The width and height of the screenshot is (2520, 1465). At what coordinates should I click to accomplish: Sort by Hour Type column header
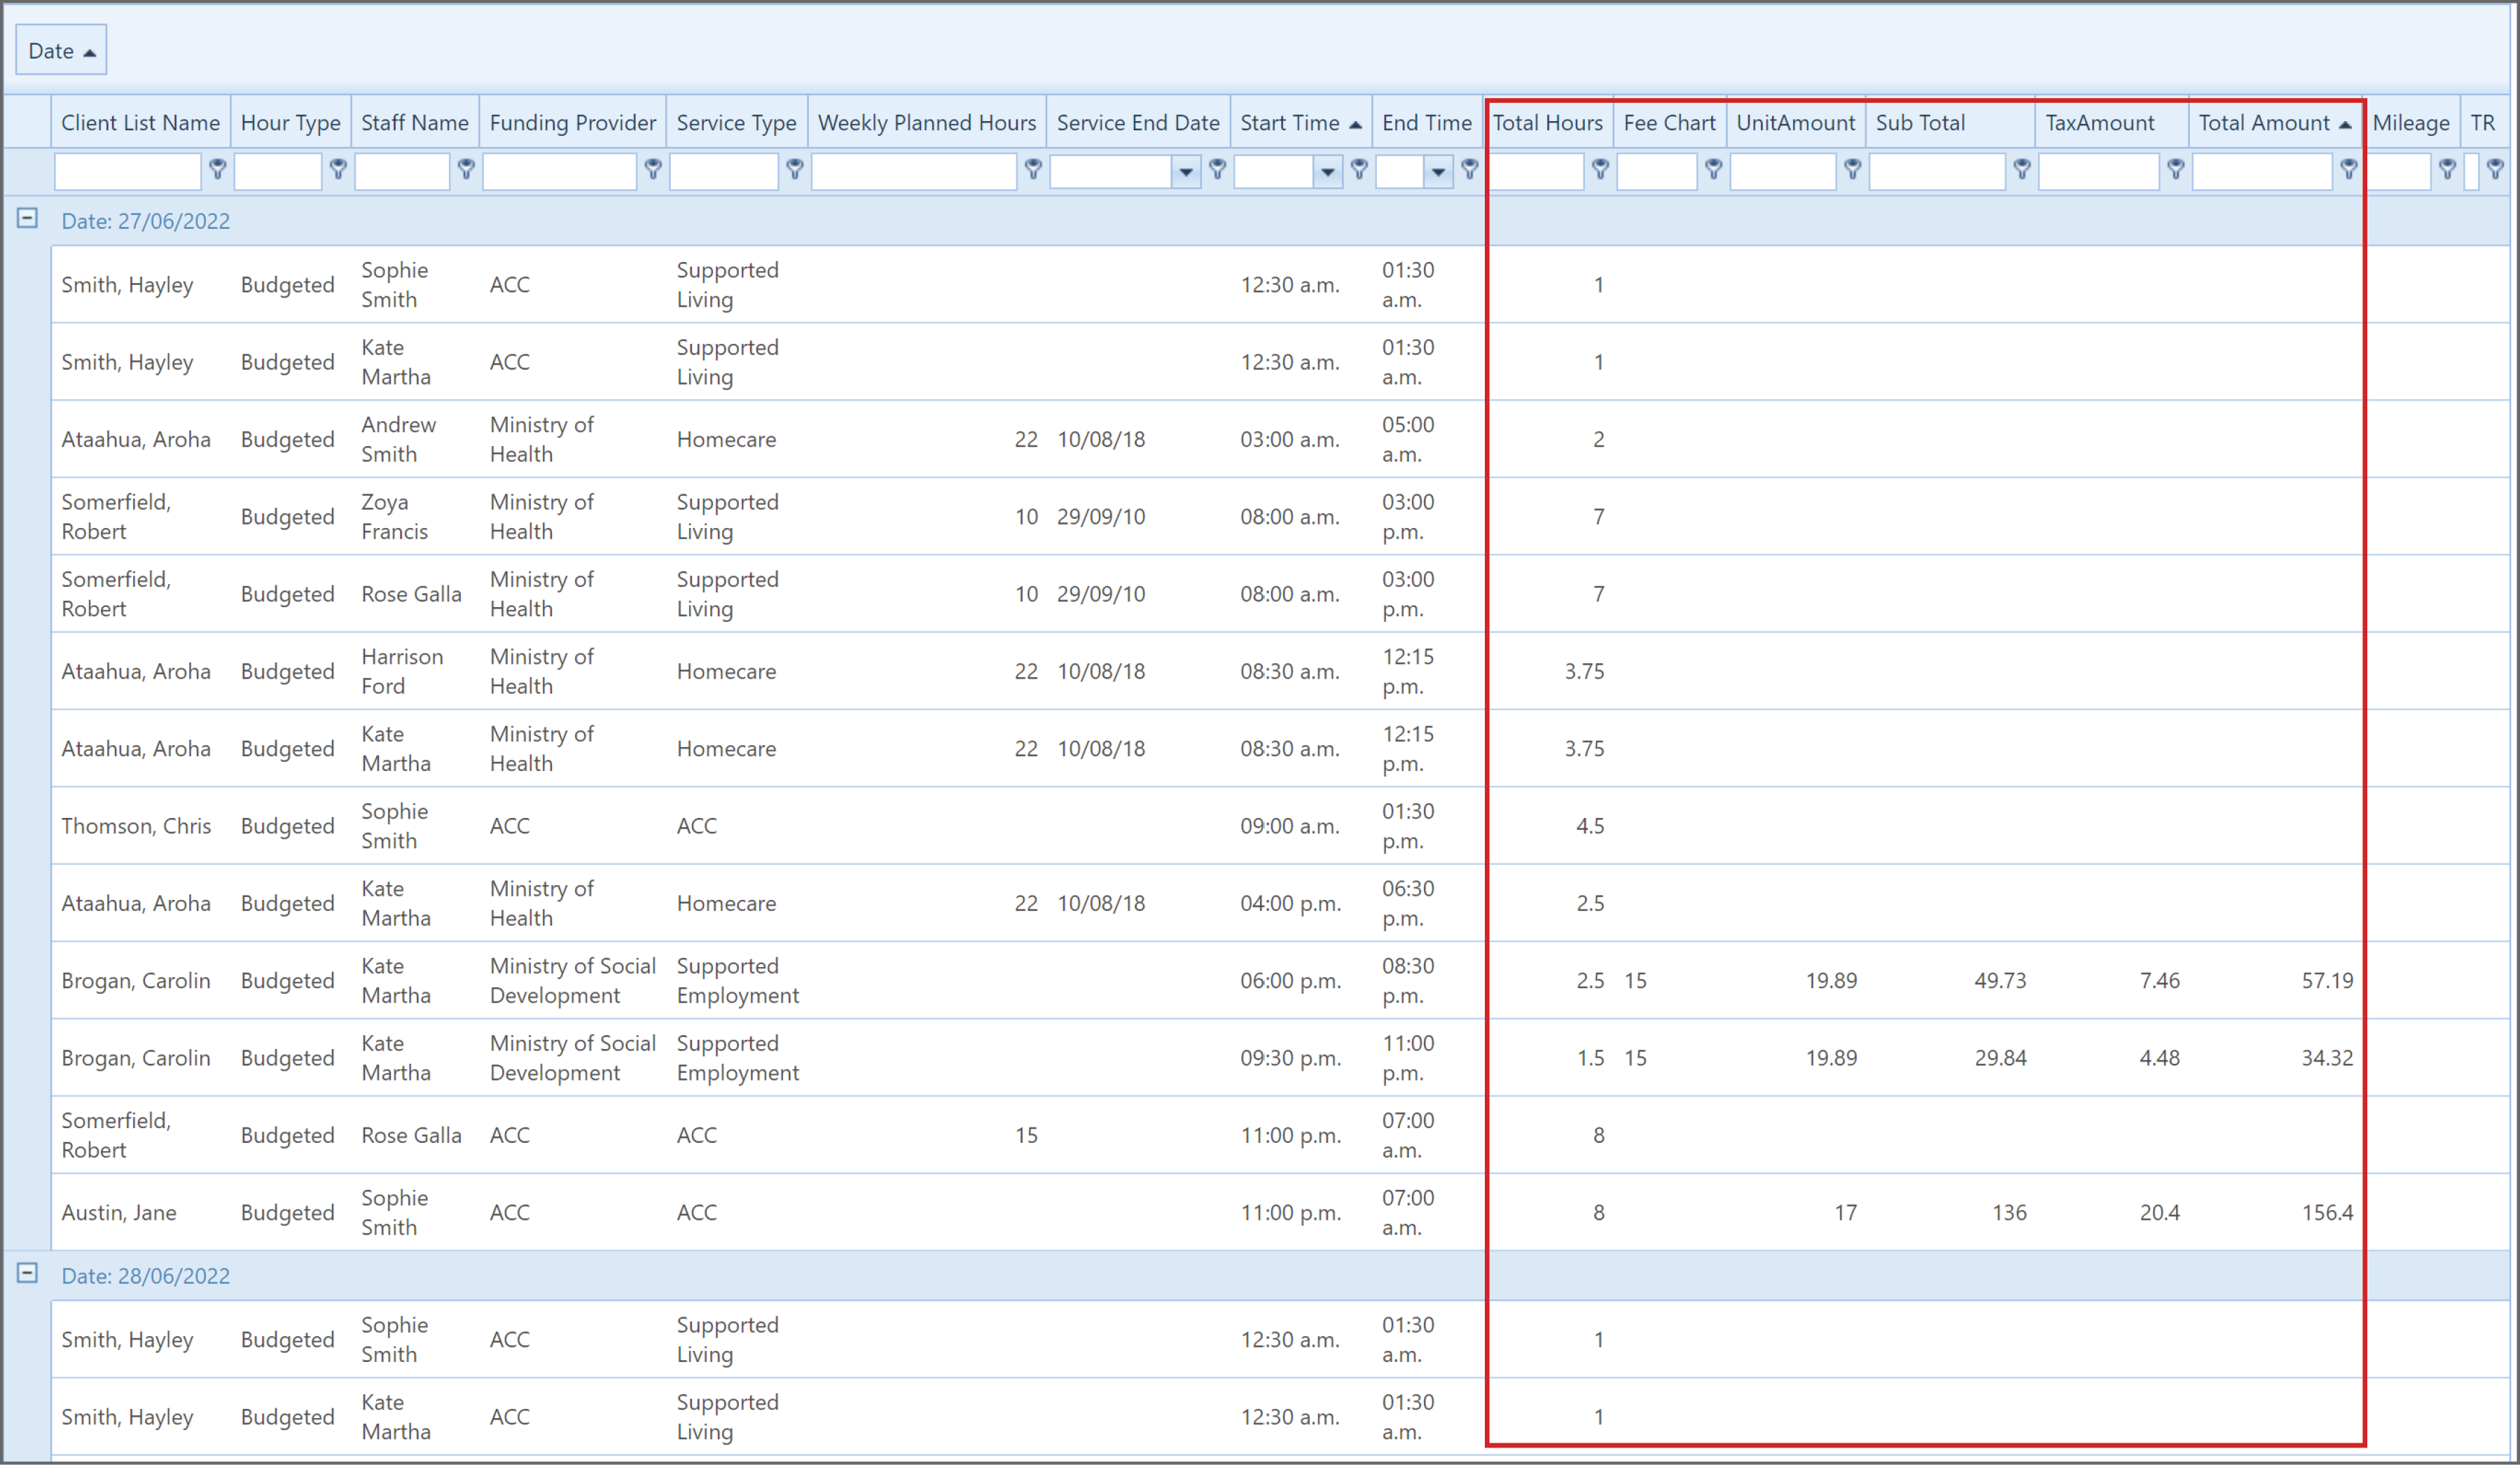point(291,123)
